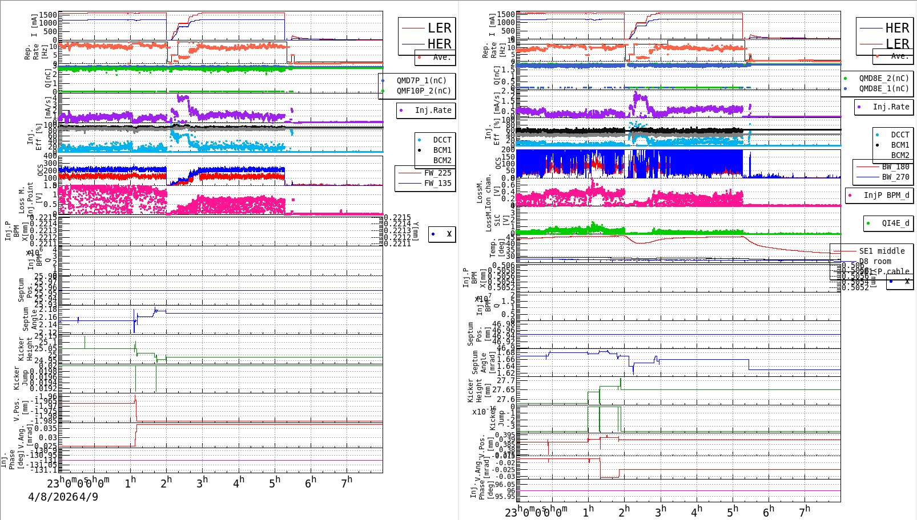Click the 6h time tick in left plot
The width and height of the screenshot is (917, 520).
[x=311, y=482]
